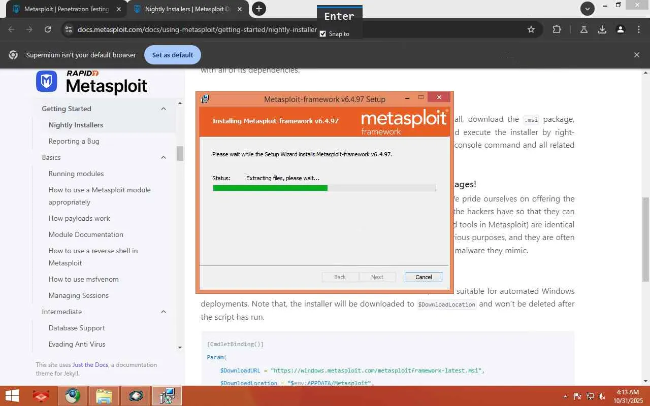Go forward using the browser forward arrow
The width and height of the screenshot is (650, 406).
[29, 29]
